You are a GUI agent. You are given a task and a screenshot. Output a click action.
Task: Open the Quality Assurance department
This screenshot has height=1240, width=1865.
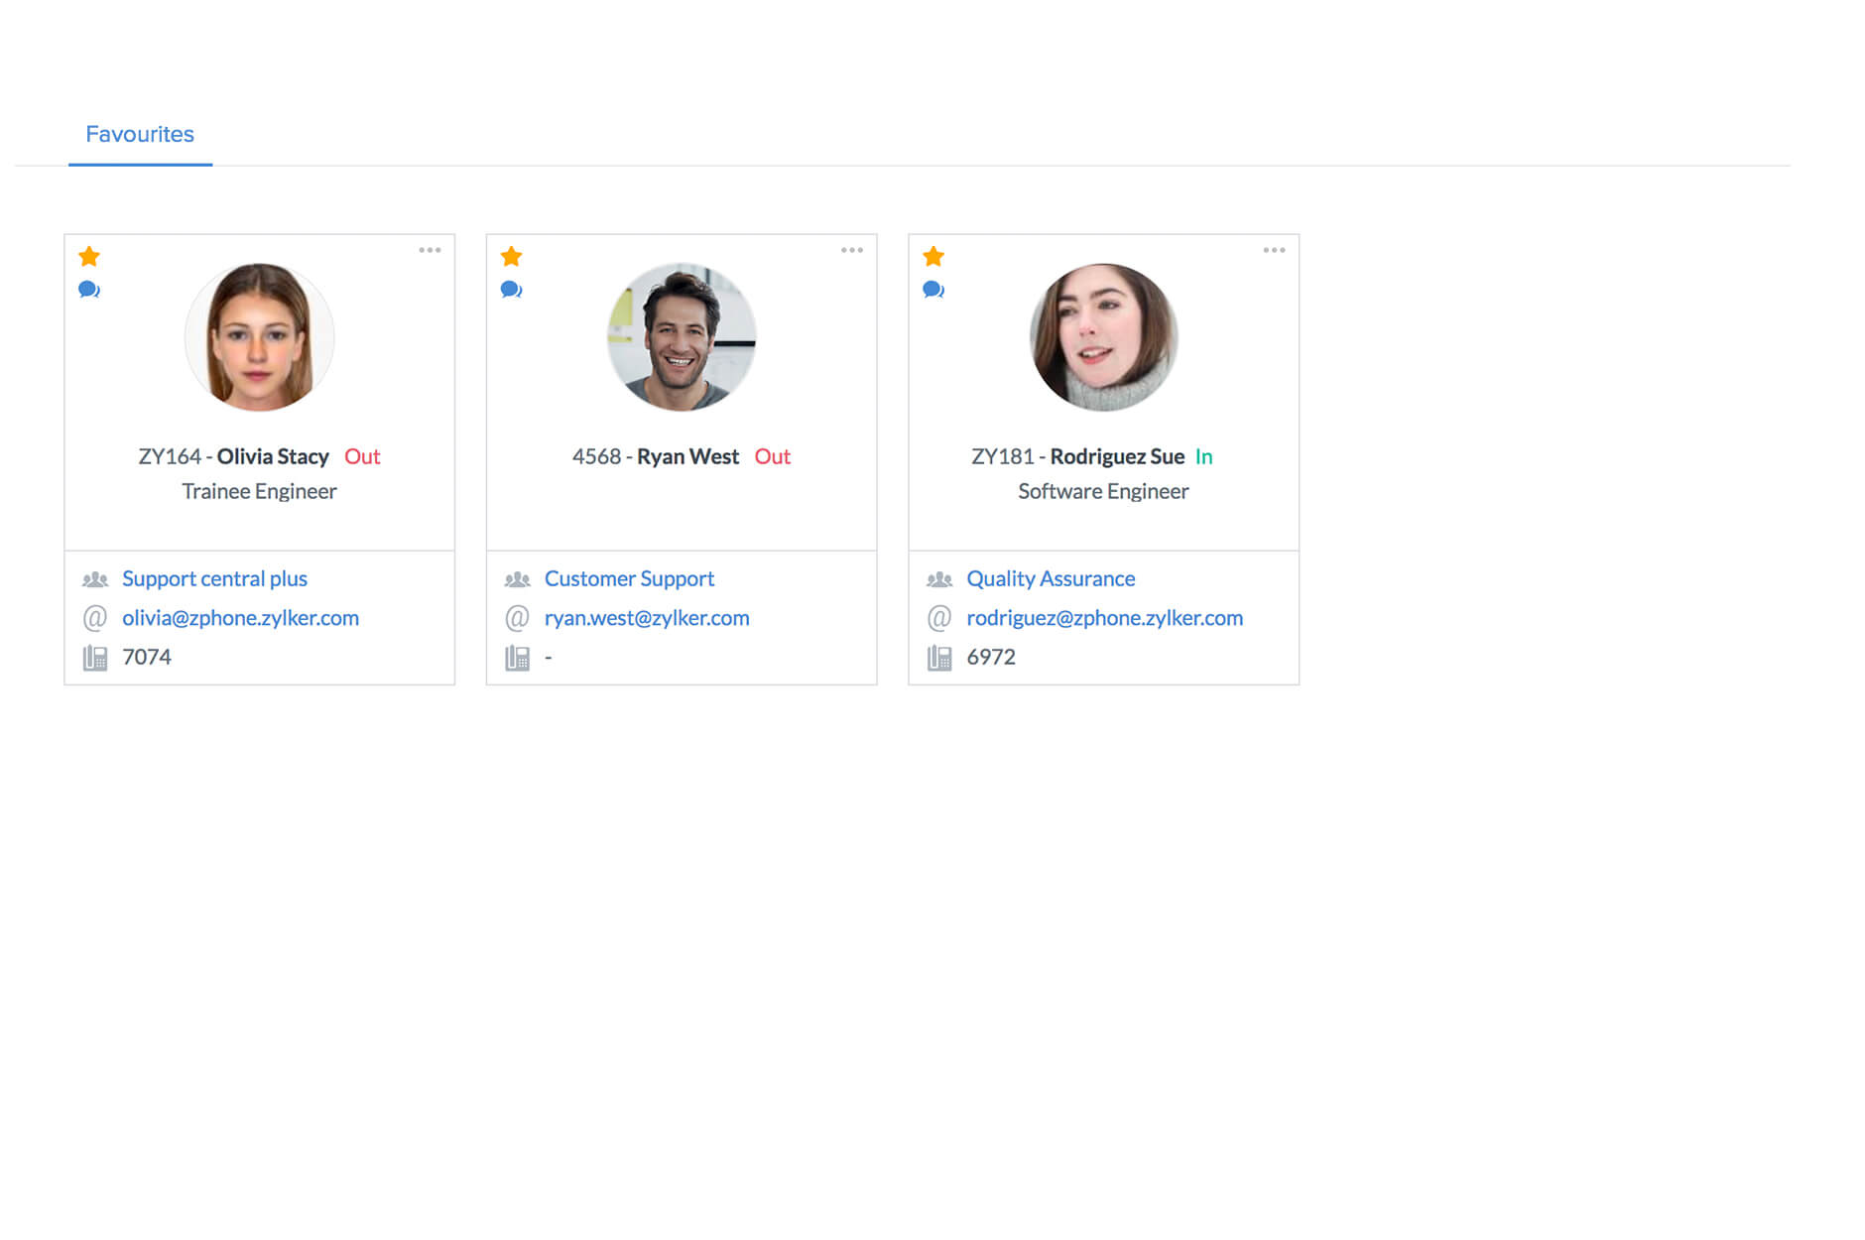pos(1050,578)
